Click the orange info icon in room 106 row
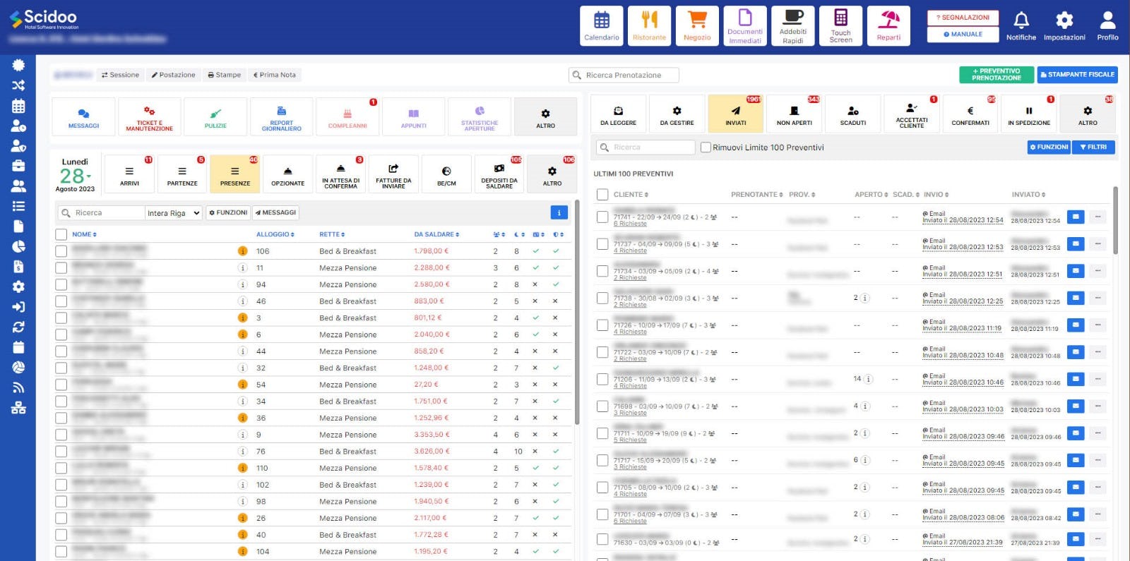The image size is (1130, 561). tap(242, 251)
